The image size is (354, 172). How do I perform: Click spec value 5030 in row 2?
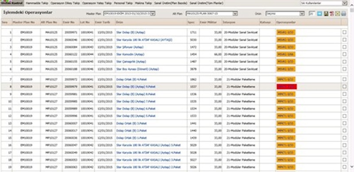193,40
